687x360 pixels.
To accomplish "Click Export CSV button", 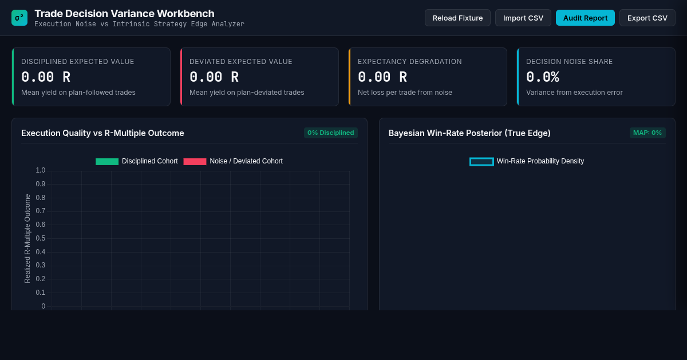I will (x=647, y=18).
